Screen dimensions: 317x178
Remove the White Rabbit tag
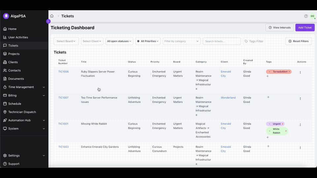click(286, 131)
